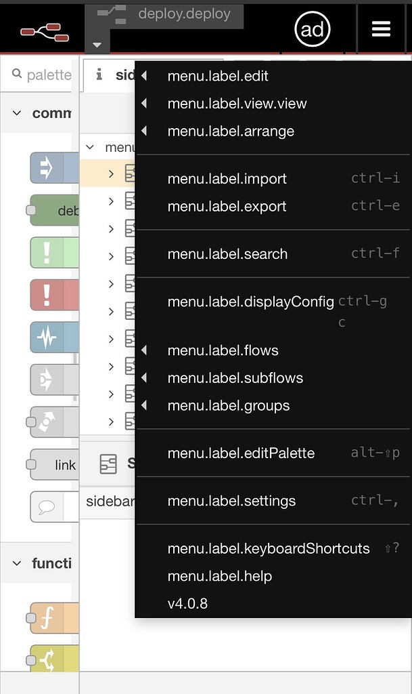Select the inject node in the palette

[x=53, y=167]
